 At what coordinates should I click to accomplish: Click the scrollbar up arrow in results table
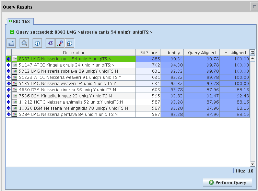[x=253, y=59]
